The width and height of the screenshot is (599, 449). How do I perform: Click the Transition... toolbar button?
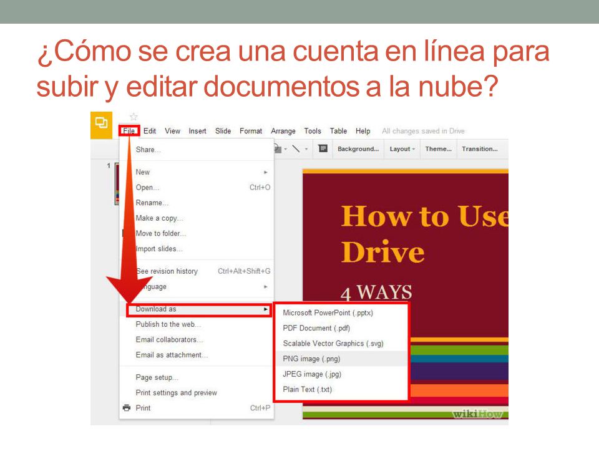click(x=479, y=149)
